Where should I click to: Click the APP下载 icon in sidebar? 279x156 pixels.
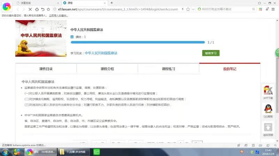click(x=268, y=91)
